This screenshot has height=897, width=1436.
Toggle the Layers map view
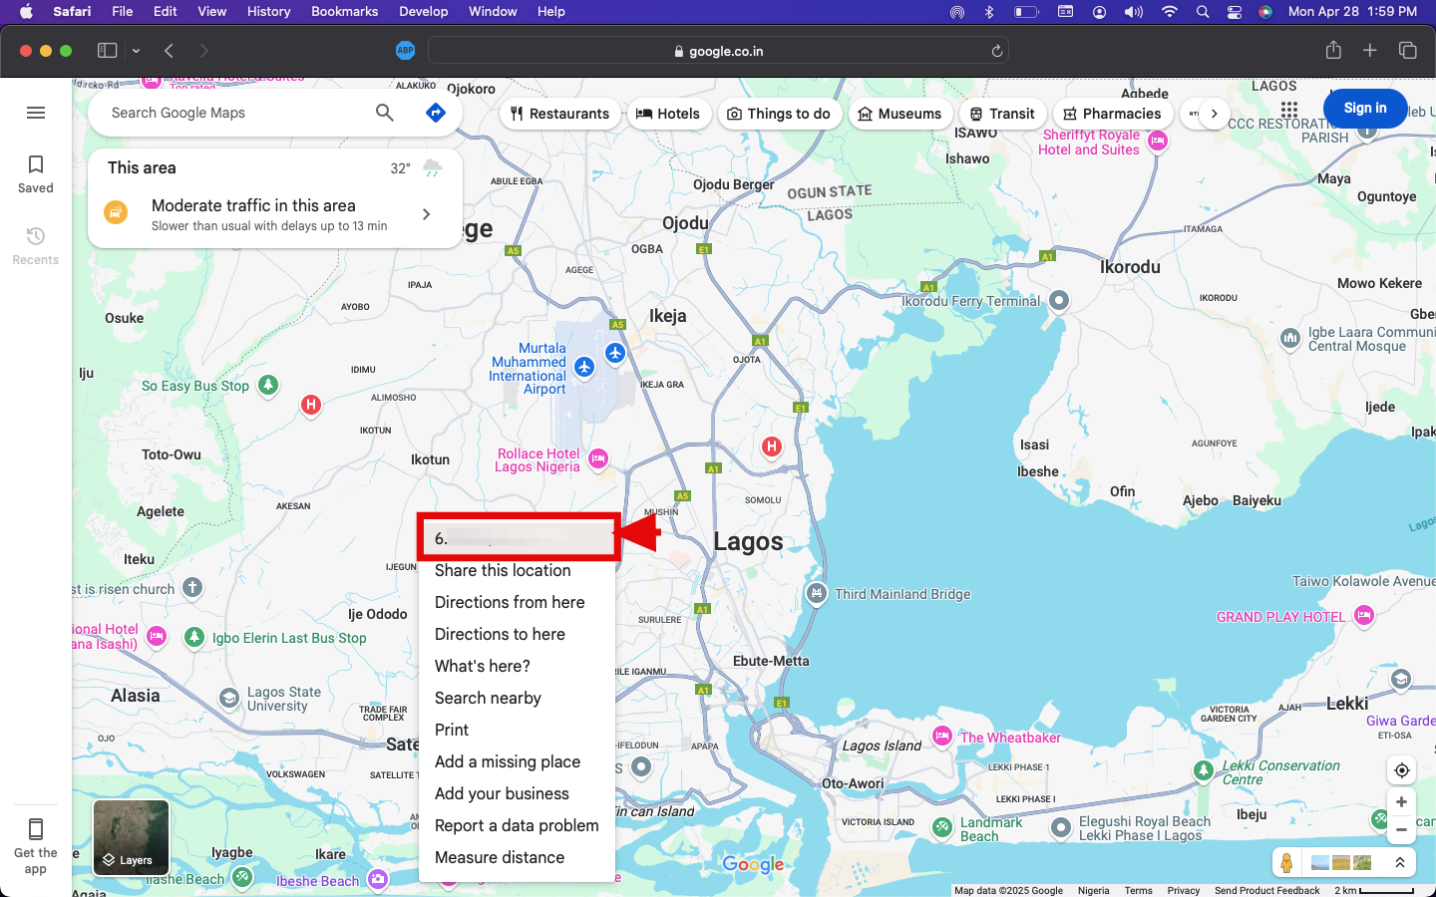click(131, 838)
